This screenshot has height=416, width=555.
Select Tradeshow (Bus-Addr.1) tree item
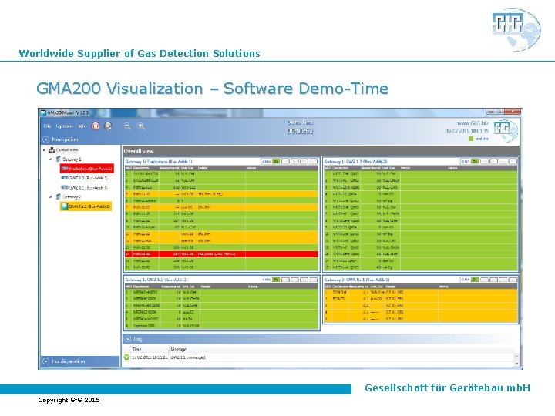(87, 169)
